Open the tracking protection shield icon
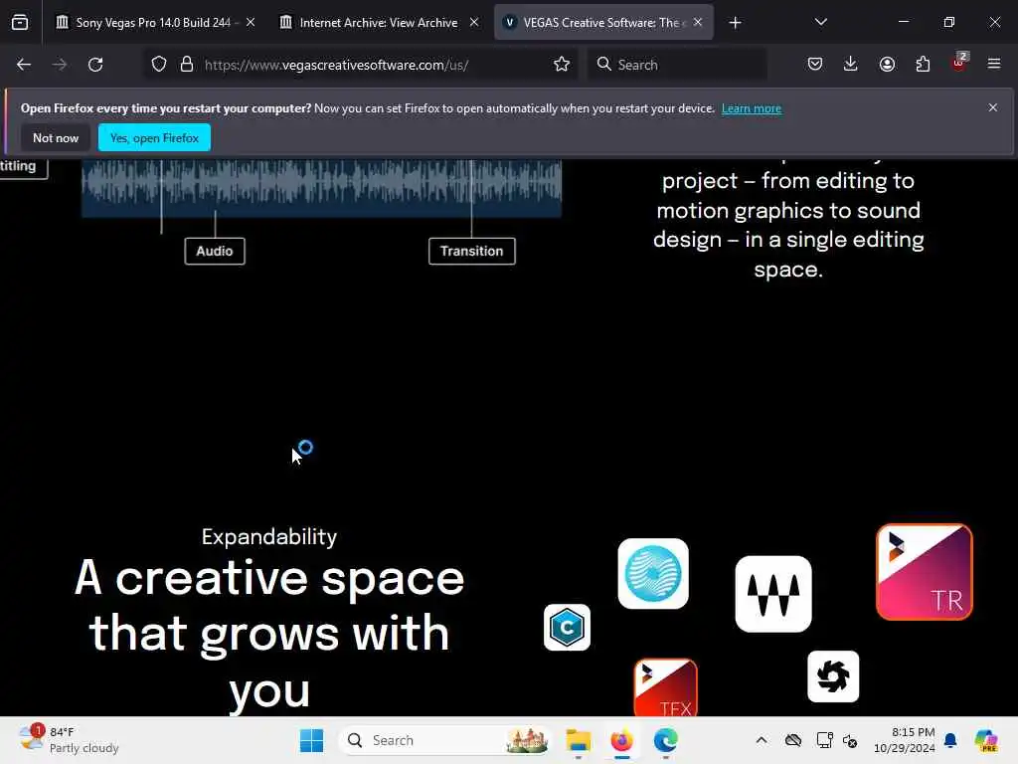This screenshot has width=1018, height=764. 159,65
